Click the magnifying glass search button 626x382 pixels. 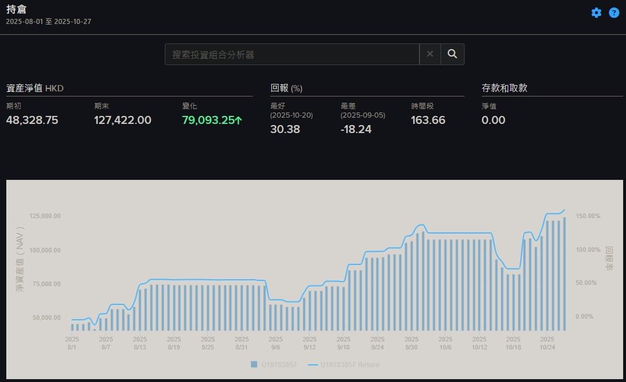click(x=452, y=54)
